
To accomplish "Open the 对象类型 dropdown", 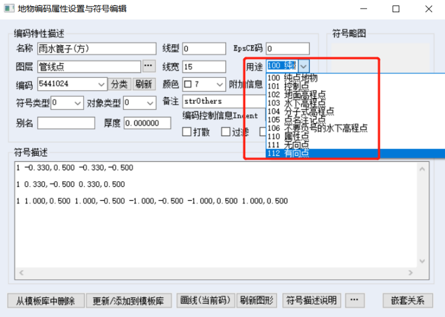I will (150, 103).
